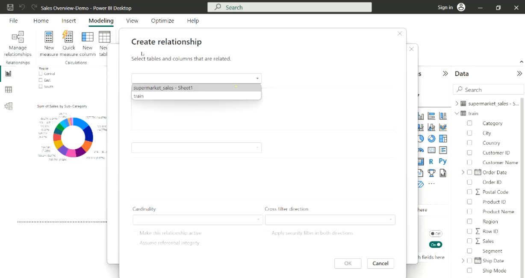Switch to Report view in left sidebar
The width and height of the screenshot is (525, 278).
(8, 73)
